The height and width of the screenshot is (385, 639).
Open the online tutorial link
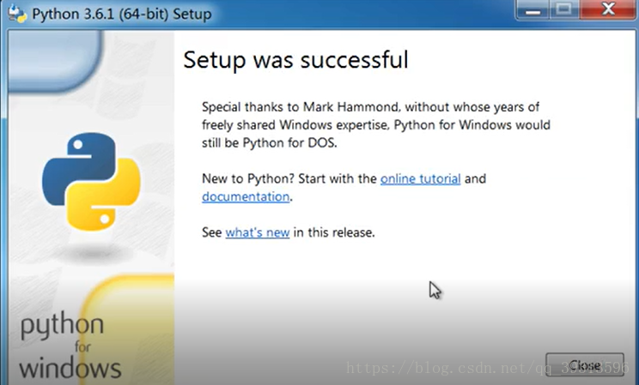[420, 178]
